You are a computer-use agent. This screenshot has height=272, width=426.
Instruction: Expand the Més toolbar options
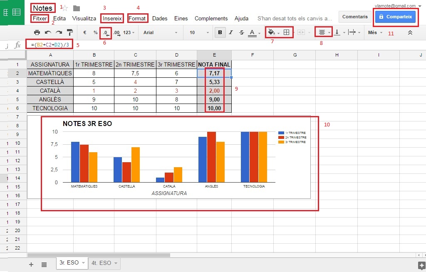tap(375, 32)
